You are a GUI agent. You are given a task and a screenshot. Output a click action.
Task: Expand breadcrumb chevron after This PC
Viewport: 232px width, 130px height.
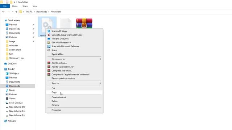click(34, 12)
